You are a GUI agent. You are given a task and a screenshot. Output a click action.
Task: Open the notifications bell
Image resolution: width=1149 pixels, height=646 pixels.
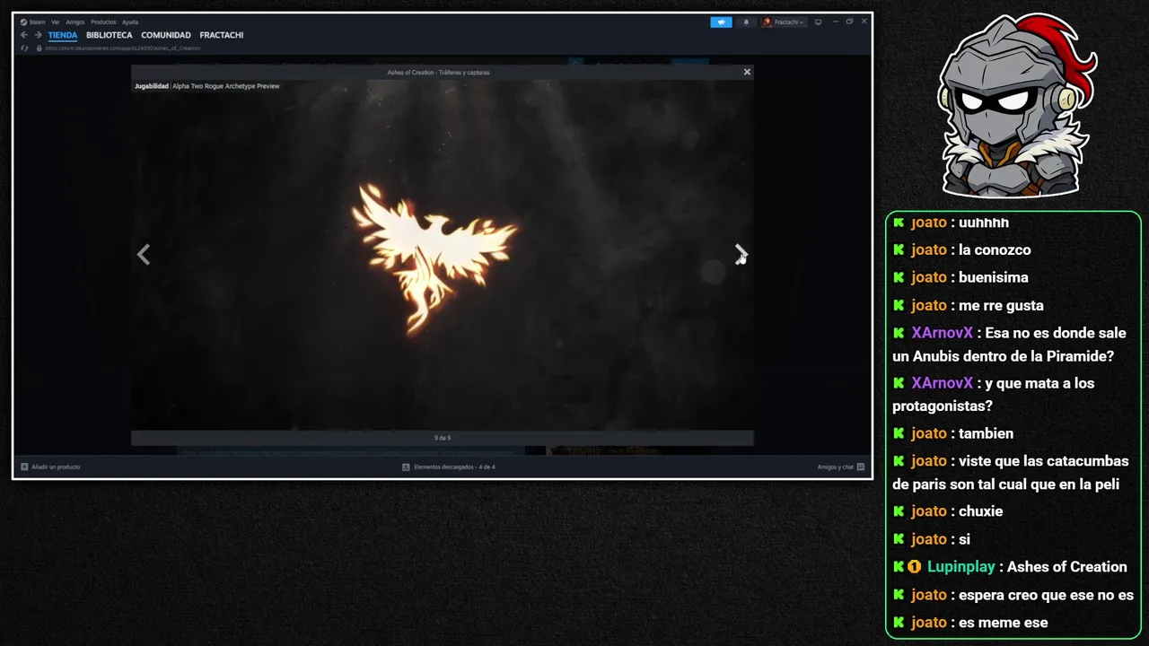[746, 22]
